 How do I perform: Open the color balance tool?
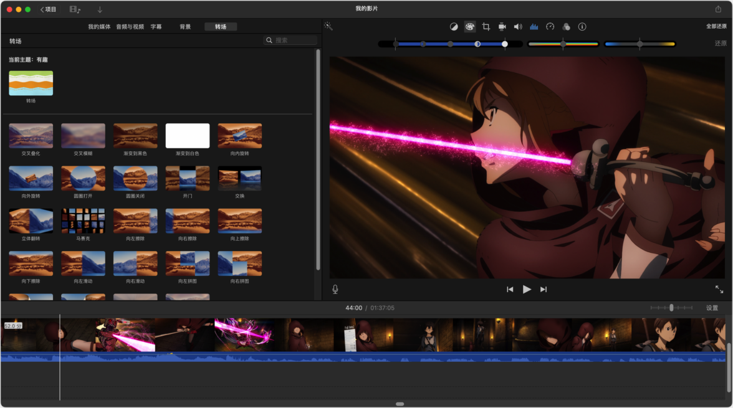tap(454, 27)
